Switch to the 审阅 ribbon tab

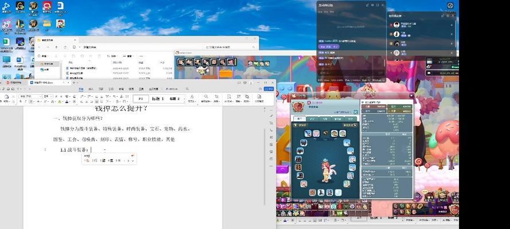tap(121, 89)
